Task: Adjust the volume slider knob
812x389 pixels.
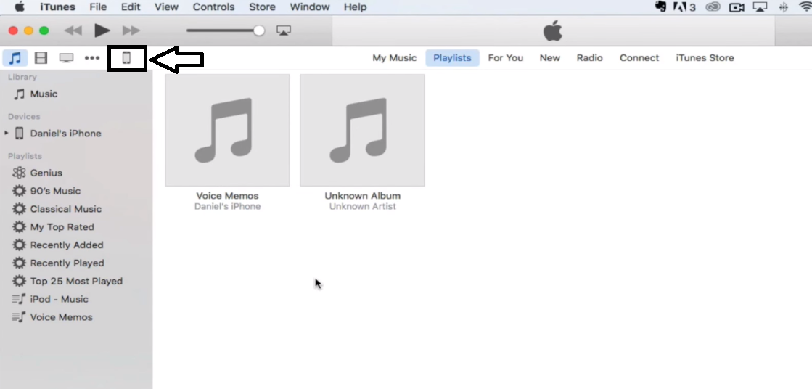Action: [259, 30]
